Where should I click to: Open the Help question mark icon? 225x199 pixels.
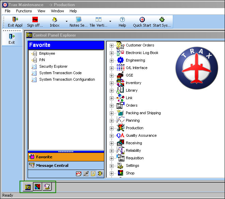point(122,19)
